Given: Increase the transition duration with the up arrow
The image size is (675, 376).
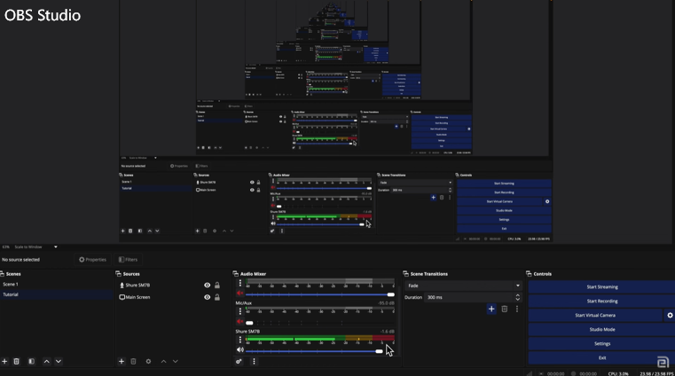Looking at the screenshot, I should click(517, 295).
